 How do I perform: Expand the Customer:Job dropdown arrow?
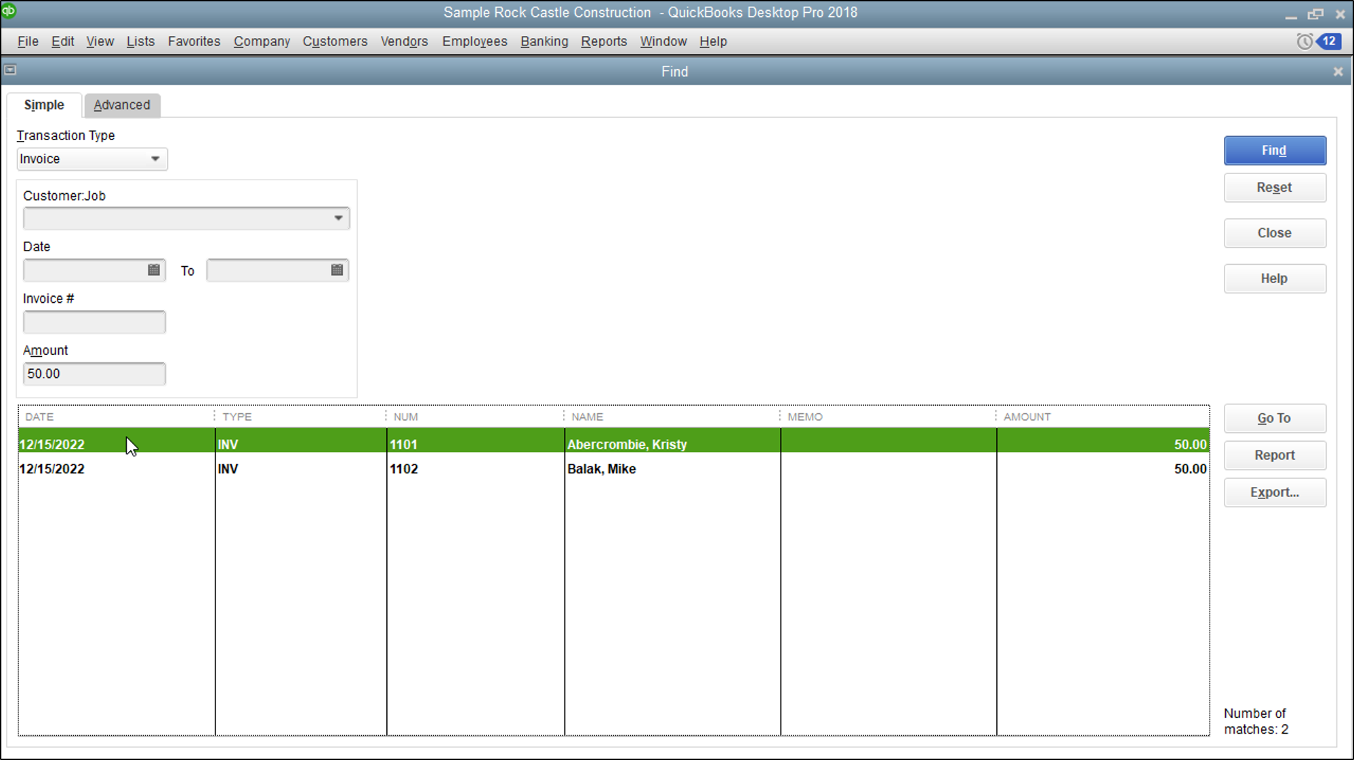(338, 218)
